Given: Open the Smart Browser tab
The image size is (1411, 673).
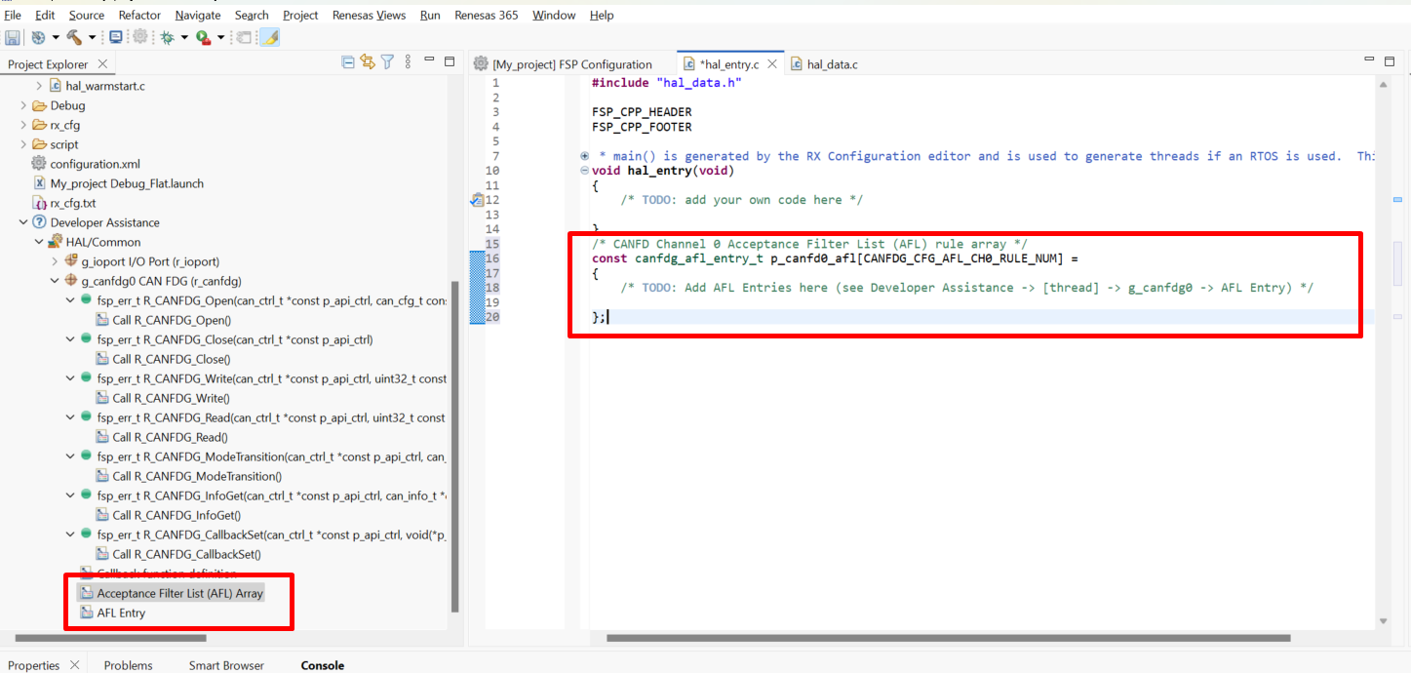Looking at the screenshot, I should (226, 665).
